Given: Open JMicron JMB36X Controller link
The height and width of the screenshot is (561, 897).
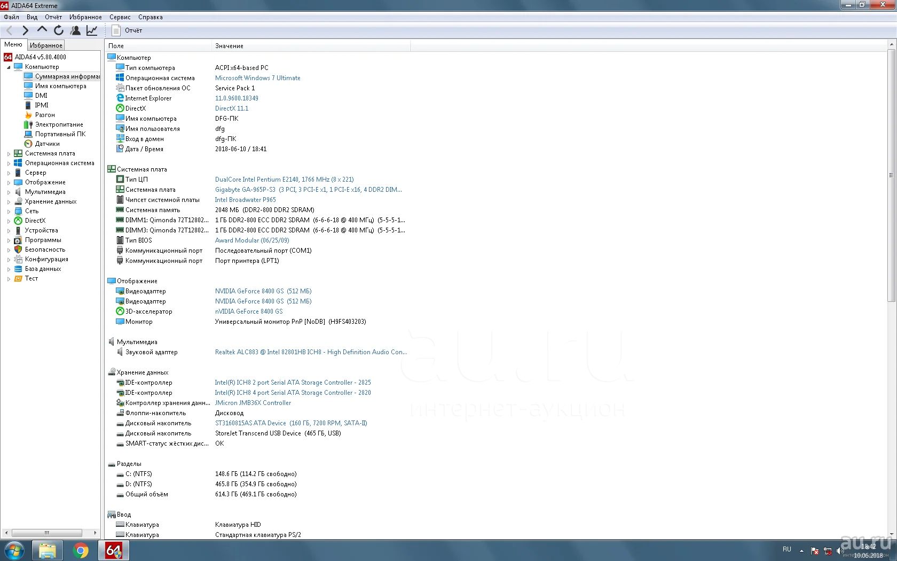Looking at the screenshot, I should tap(253, 403).
